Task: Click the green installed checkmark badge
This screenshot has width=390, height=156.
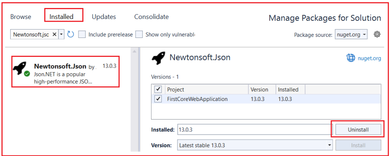Action: (x=27, y=74)
